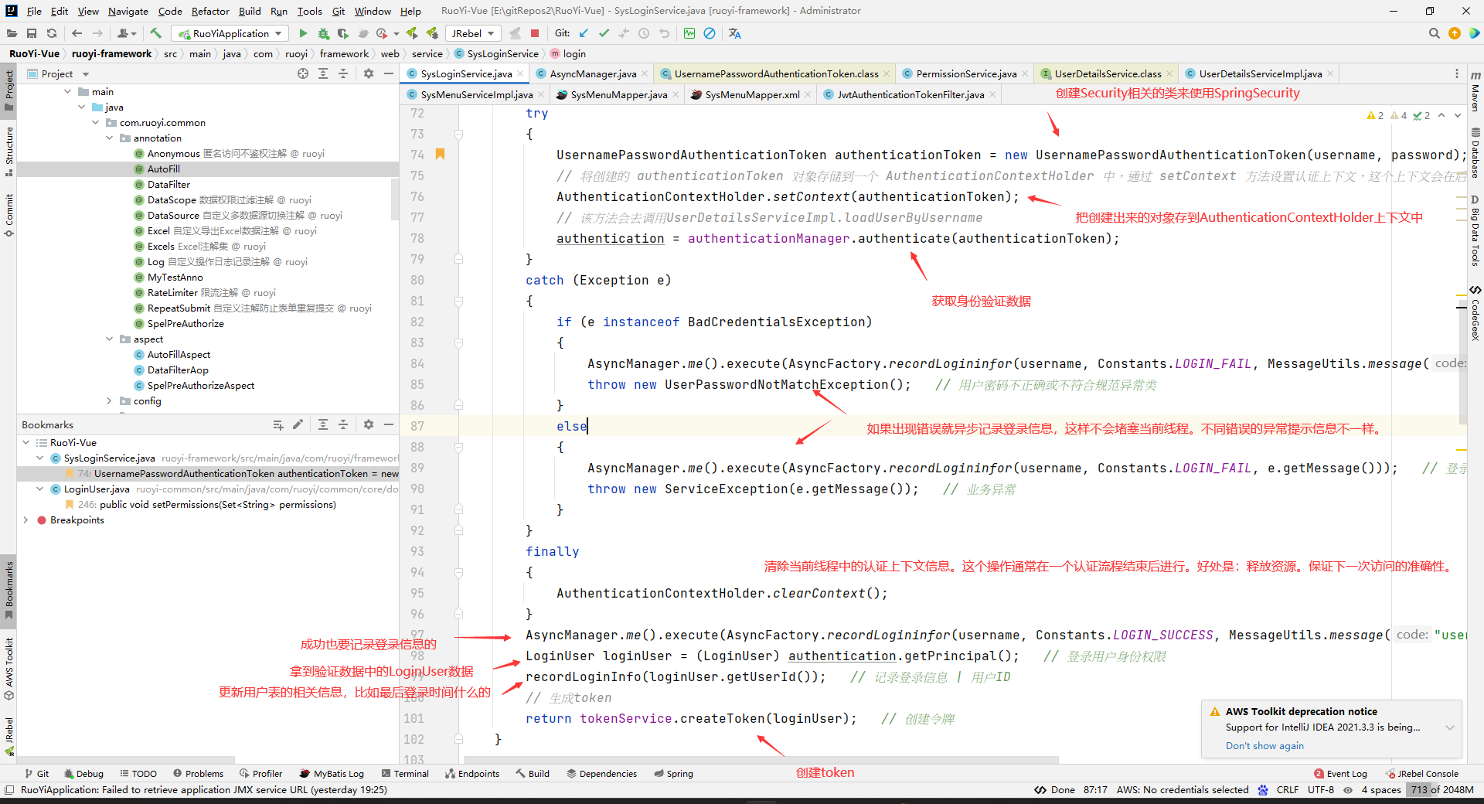Open the Bookmarks panel settings gear
The image size is (1484, 804).
pos(369,424)
